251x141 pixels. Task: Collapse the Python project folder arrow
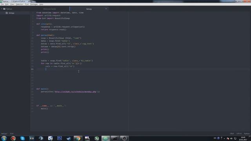tap(2, 9)
